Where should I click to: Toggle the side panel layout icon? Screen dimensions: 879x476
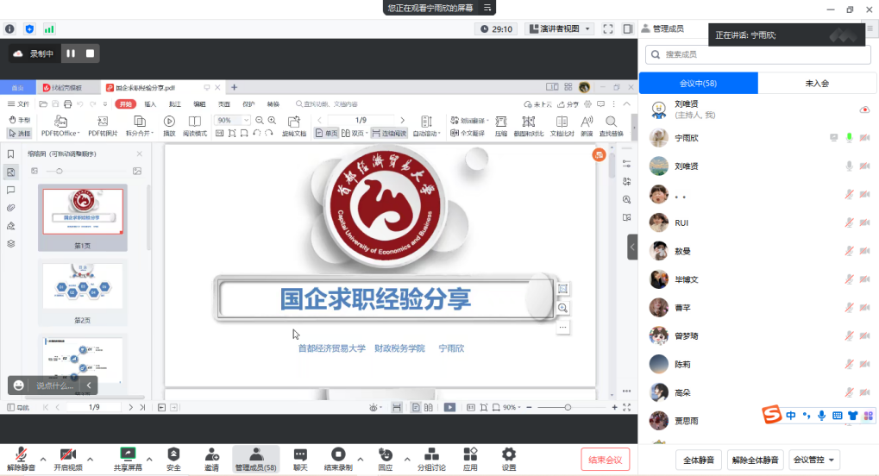point(627,29)
